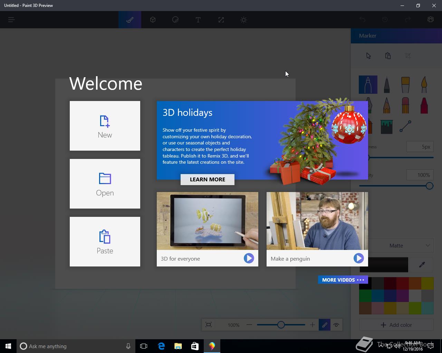The image size is (442, 353).
Task: Open the 3D objects tab
Action: [x=153, y=20]
